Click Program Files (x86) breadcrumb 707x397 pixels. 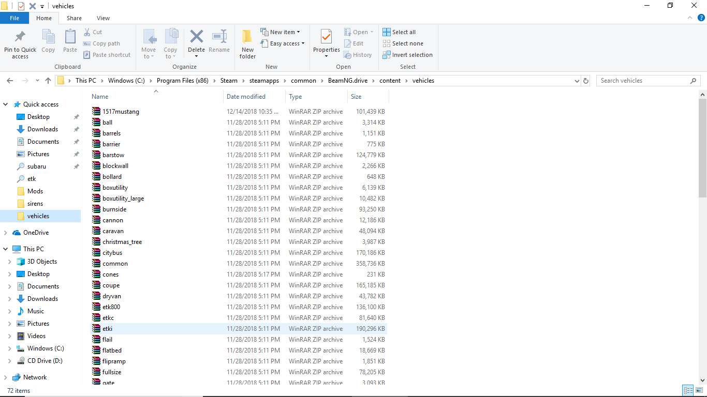[x=183, y=81]
